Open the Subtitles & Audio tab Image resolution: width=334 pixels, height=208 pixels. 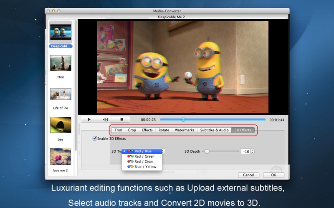pos(214,130)
